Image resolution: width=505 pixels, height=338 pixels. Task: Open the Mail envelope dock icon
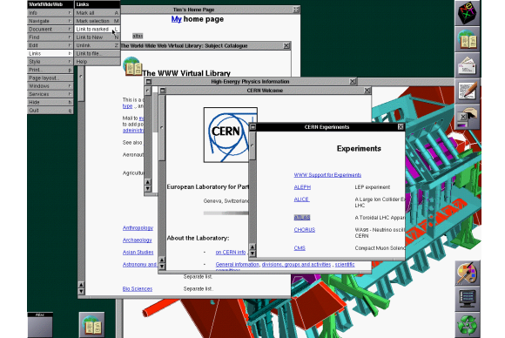pyautogui.click(x=467, y=65)
